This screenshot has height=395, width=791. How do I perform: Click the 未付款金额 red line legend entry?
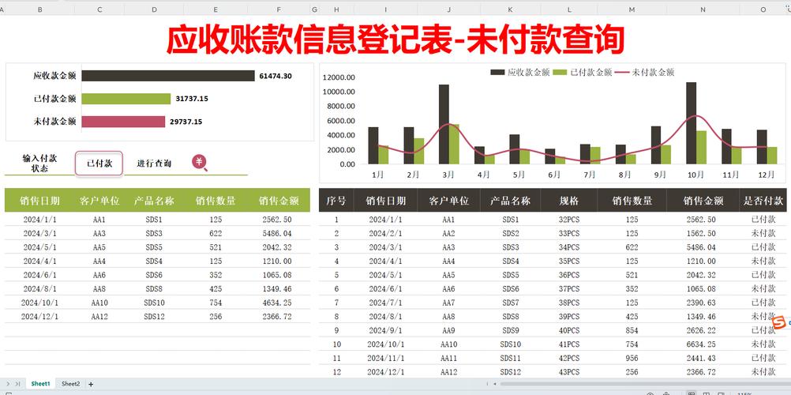click(644, 72)
